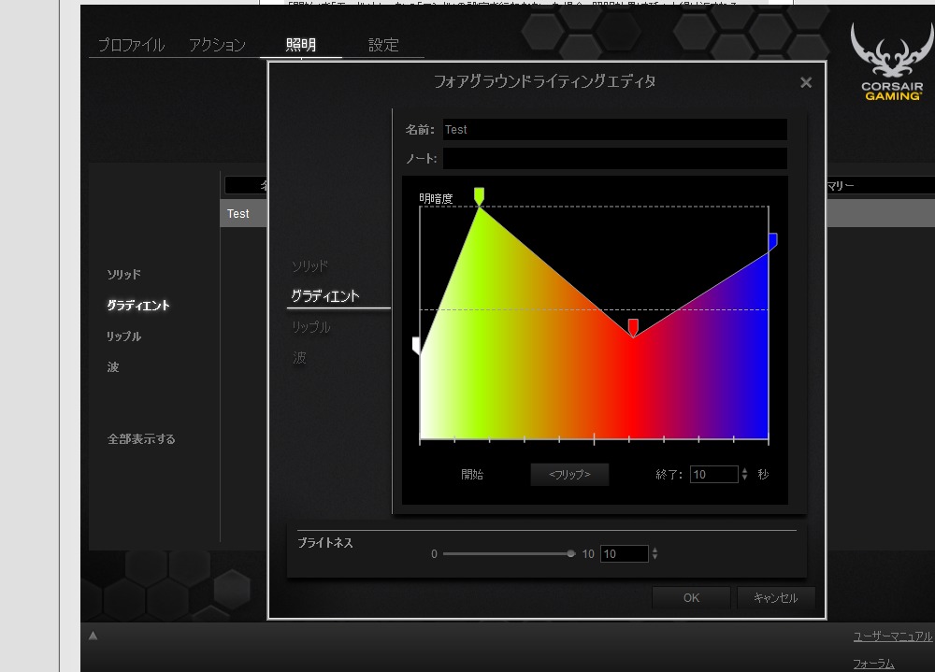Click the 名前 field containing Test

pos(615,129)
